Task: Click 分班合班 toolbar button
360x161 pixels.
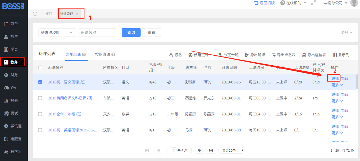Action: [229, 55]
